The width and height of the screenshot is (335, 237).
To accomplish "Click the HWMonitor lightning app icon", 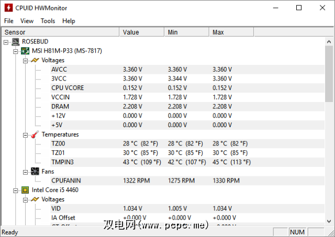I will 8,8.
